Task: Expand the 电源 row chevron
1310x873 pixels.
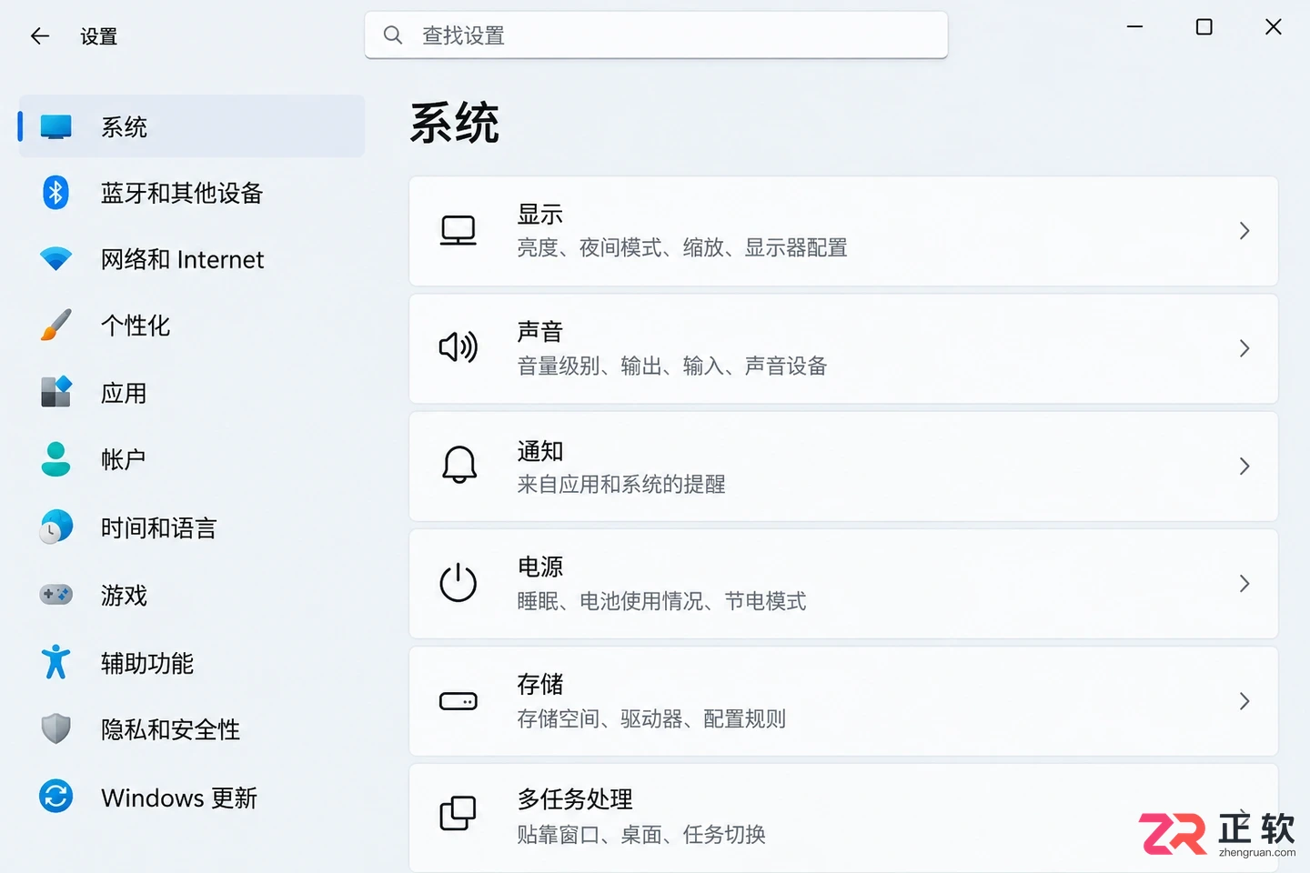Action: [x=1244, y=583]
